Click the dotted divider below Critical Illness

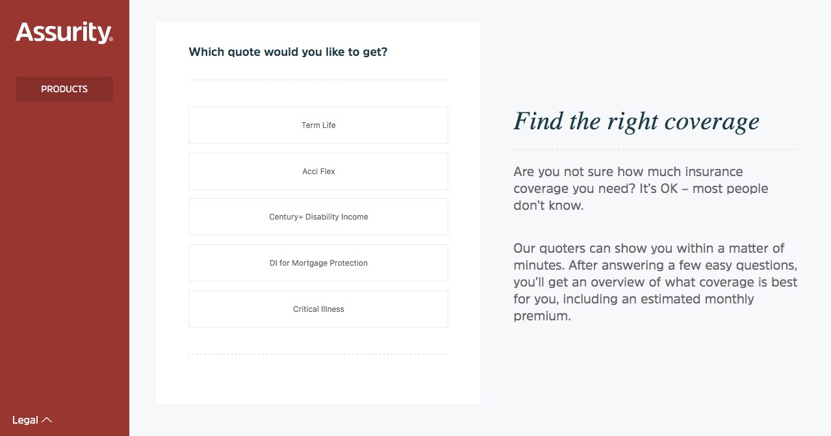pos(318,354)
